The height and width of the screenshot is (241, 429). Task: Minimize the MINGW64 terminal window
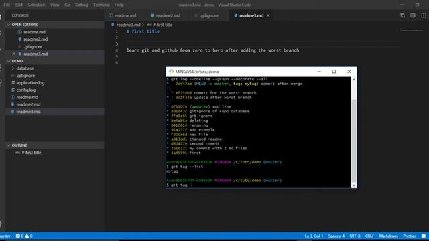coord(319,72)
